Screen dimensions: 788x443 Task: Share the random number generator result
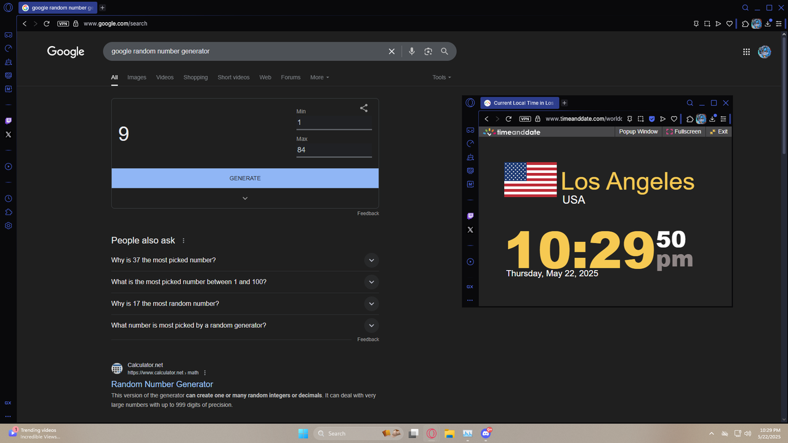[x=364, y=108]
